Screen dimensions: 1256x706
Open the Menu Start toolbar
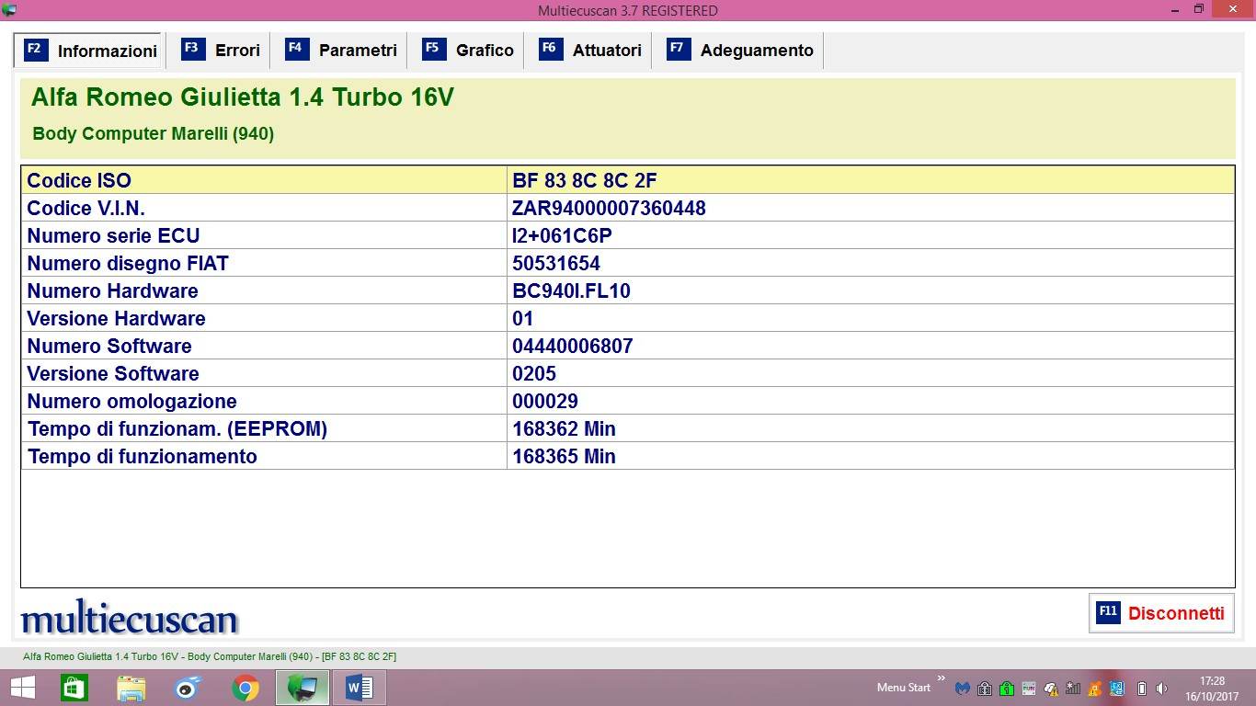903,688
